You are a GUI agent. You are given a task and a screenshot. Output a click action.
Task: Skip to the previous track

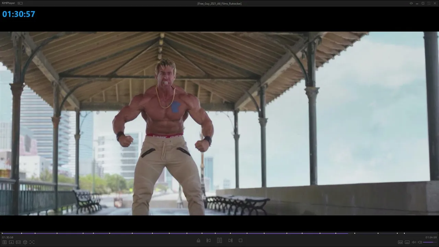pyautogui.click(x=209, y=240)
